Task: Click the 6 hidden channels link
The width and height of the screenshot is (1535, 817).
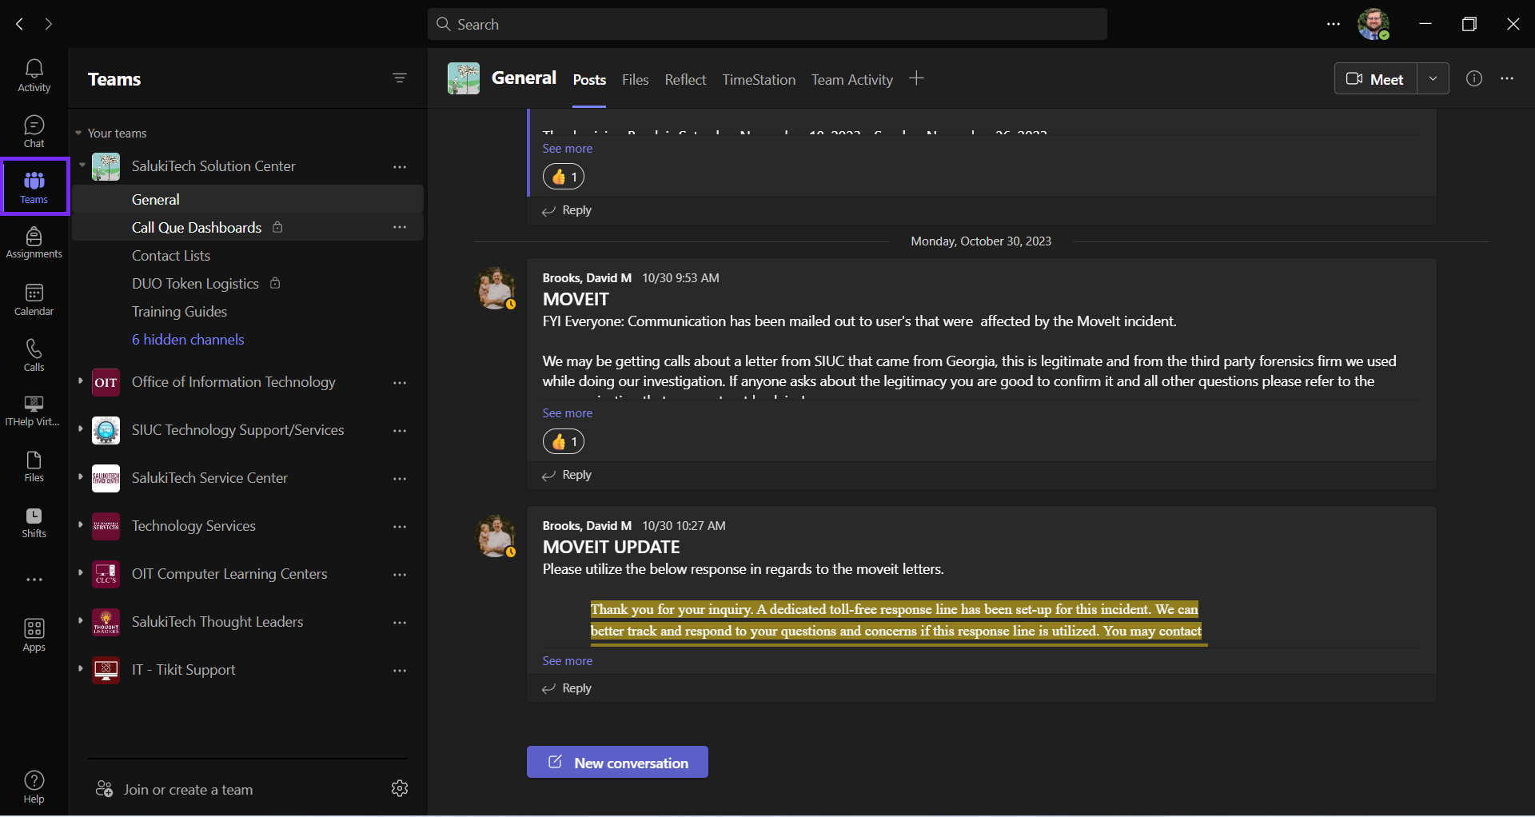Action: (188, 340)
